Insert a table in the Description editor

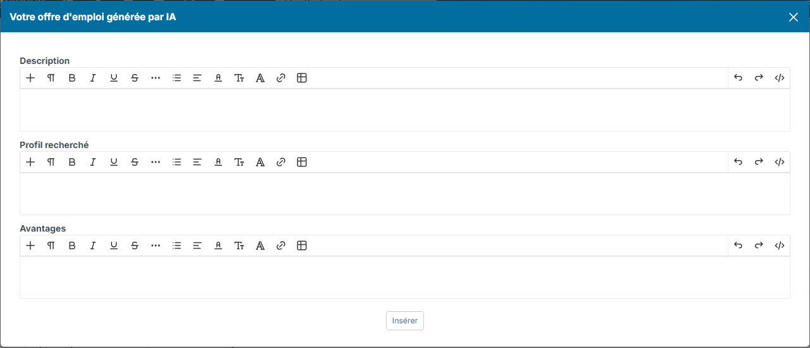coord(302,78)
